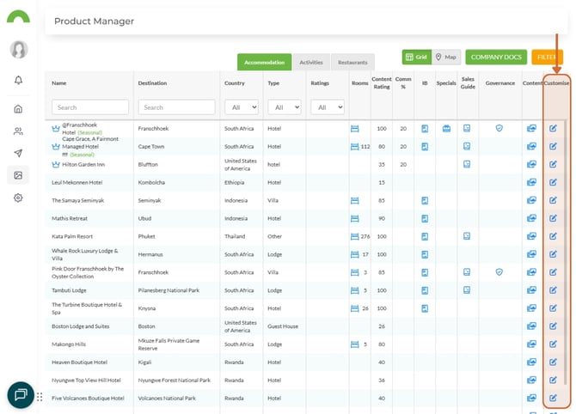Viewport: 576px width, 414px height.
Task: Click the paper plane sidebar icon
Action: pos(18,154)
